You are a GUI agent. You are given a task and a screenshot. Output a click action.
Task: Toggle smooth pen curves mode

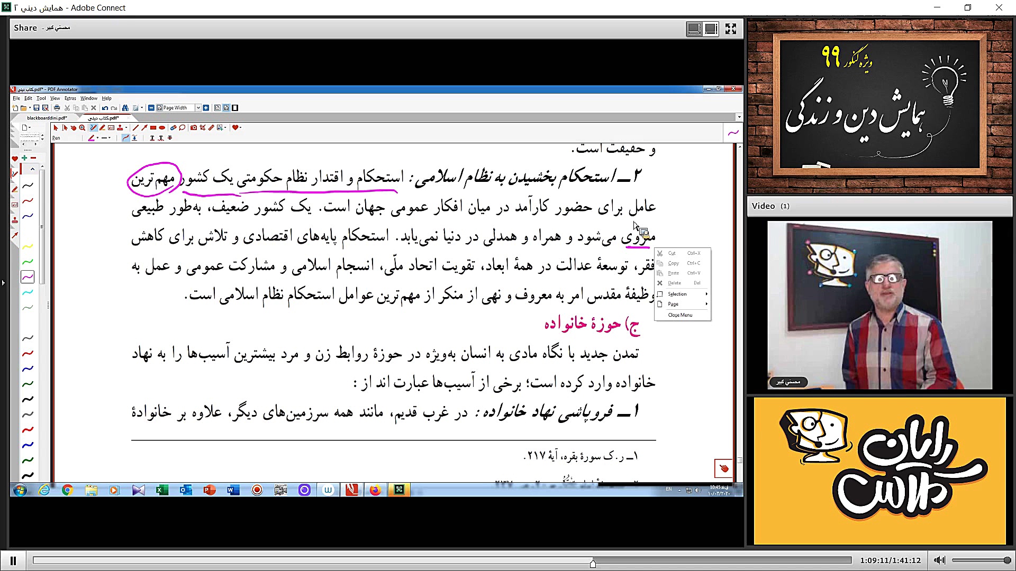click(125, 137)
